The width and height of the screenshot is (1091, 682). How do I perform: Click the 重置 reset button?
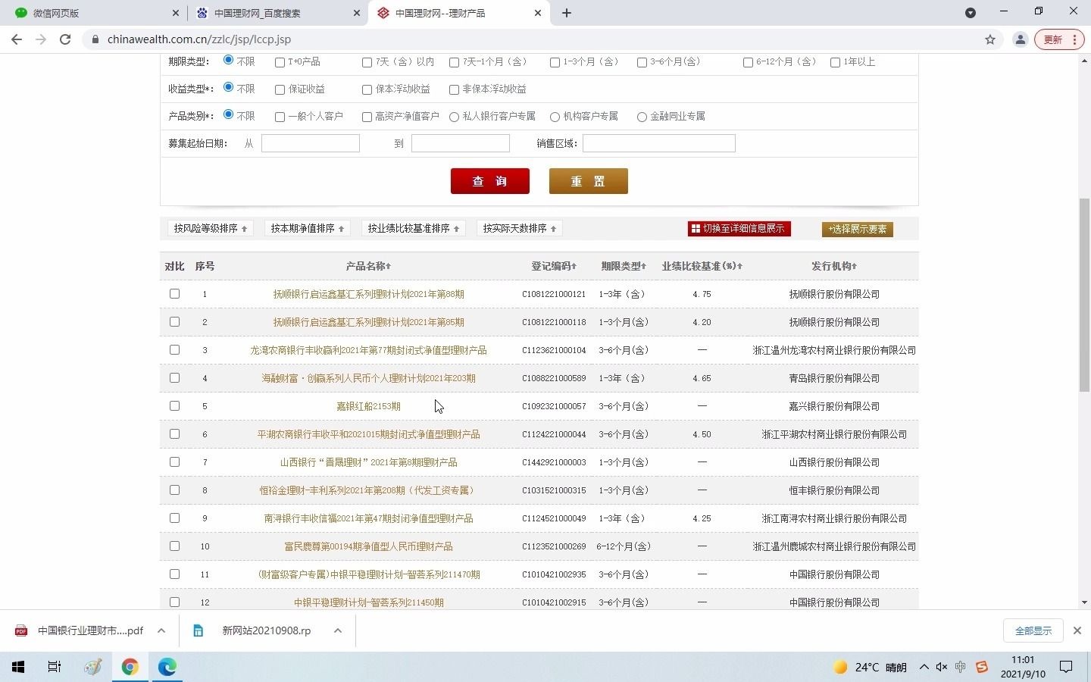tap(589, 181)
